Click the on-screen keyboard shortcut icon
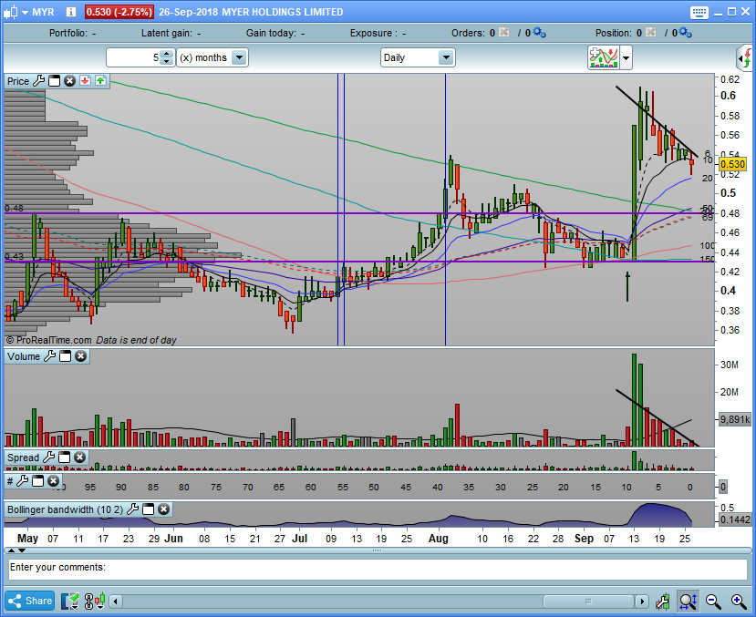 [699, 13]
